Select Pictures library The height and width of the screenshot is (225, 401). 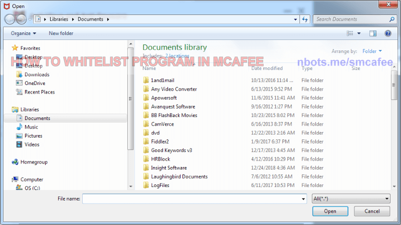pyautogui.click(x=33, y=135)
